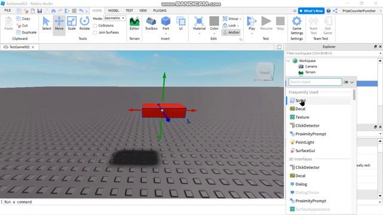Toggle the viewport layout button
The width and height of the screenshot is (383, 215).
coord(279,47)
